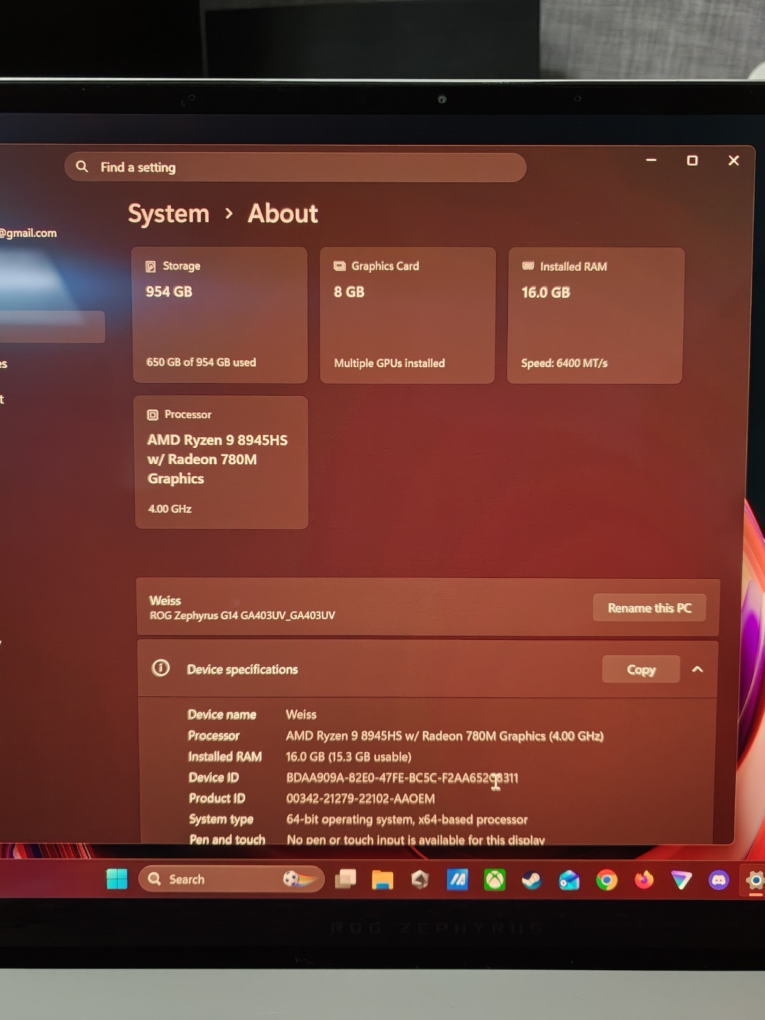Open Armoury Crate from the taskbar
This screenshot has width=765, height=1020.
[x=420, y=880]
